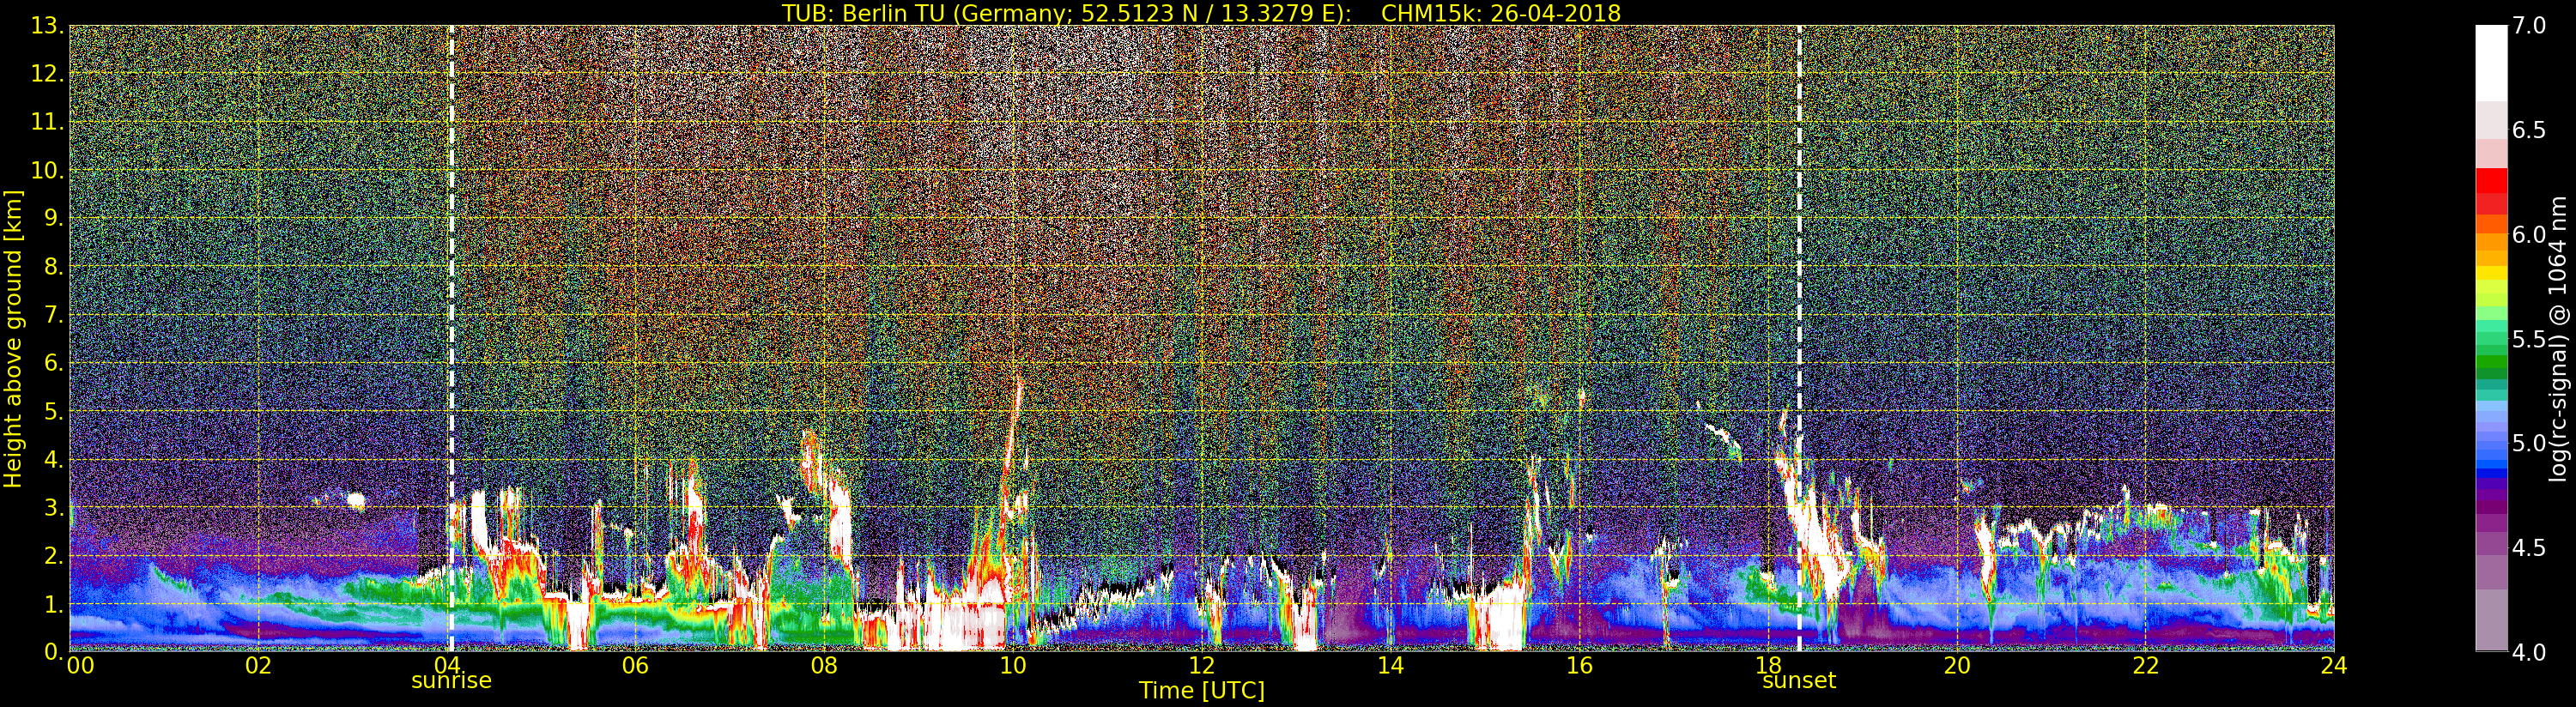This screenshot has width=2576, height=707.
Task: Click the height axis tick '8.'
Action: [54, 267]
